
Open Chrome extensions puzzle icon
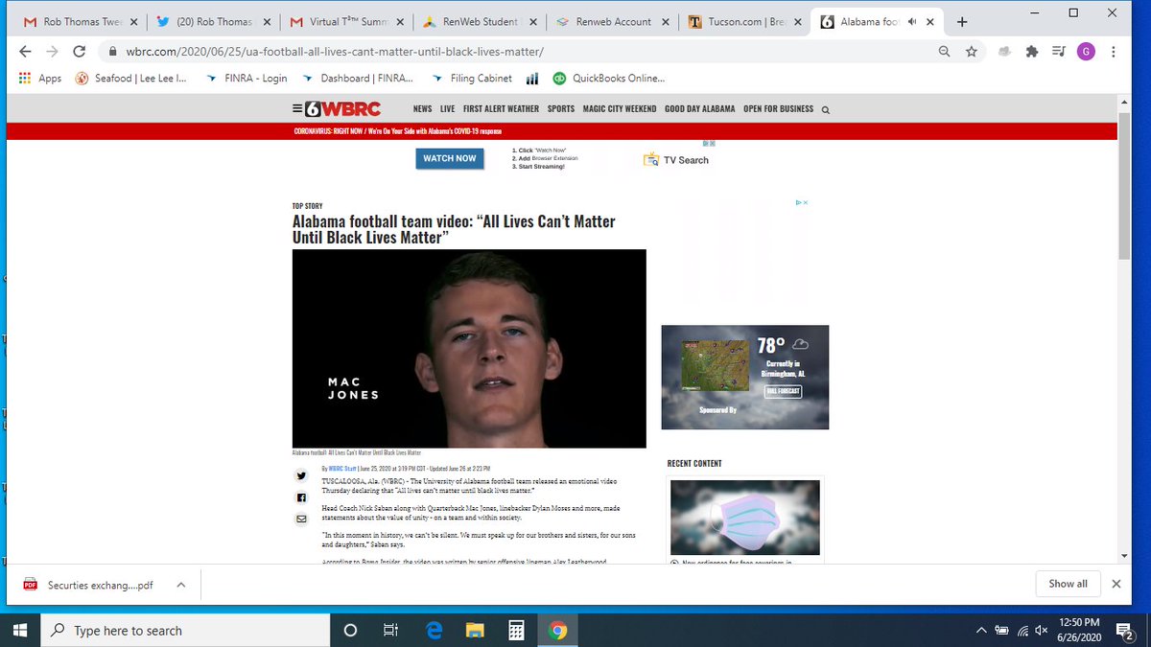point(1031,51)
